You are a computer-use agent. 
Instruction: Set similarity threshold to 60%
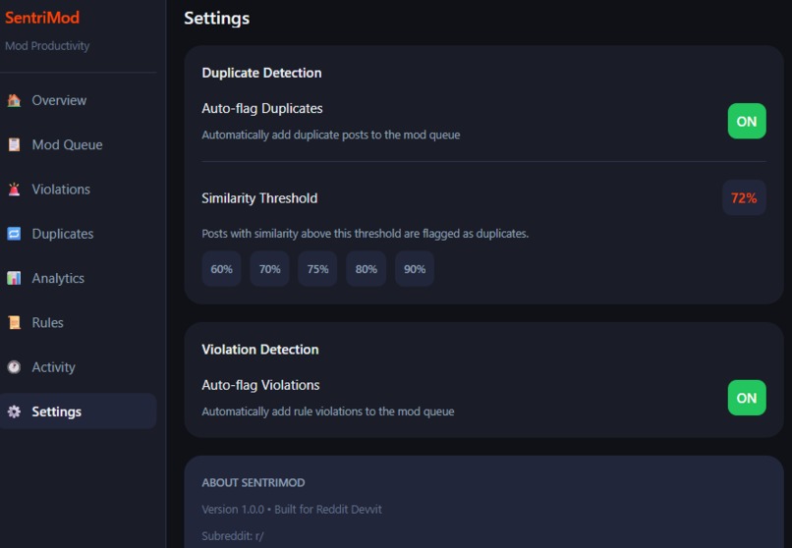pyautogui.click(x=221, y=269)
